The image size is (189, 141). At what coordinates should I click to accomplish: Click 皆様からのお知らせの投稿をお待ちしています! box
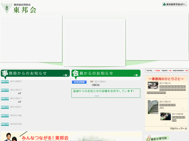[x=106, y=93]
